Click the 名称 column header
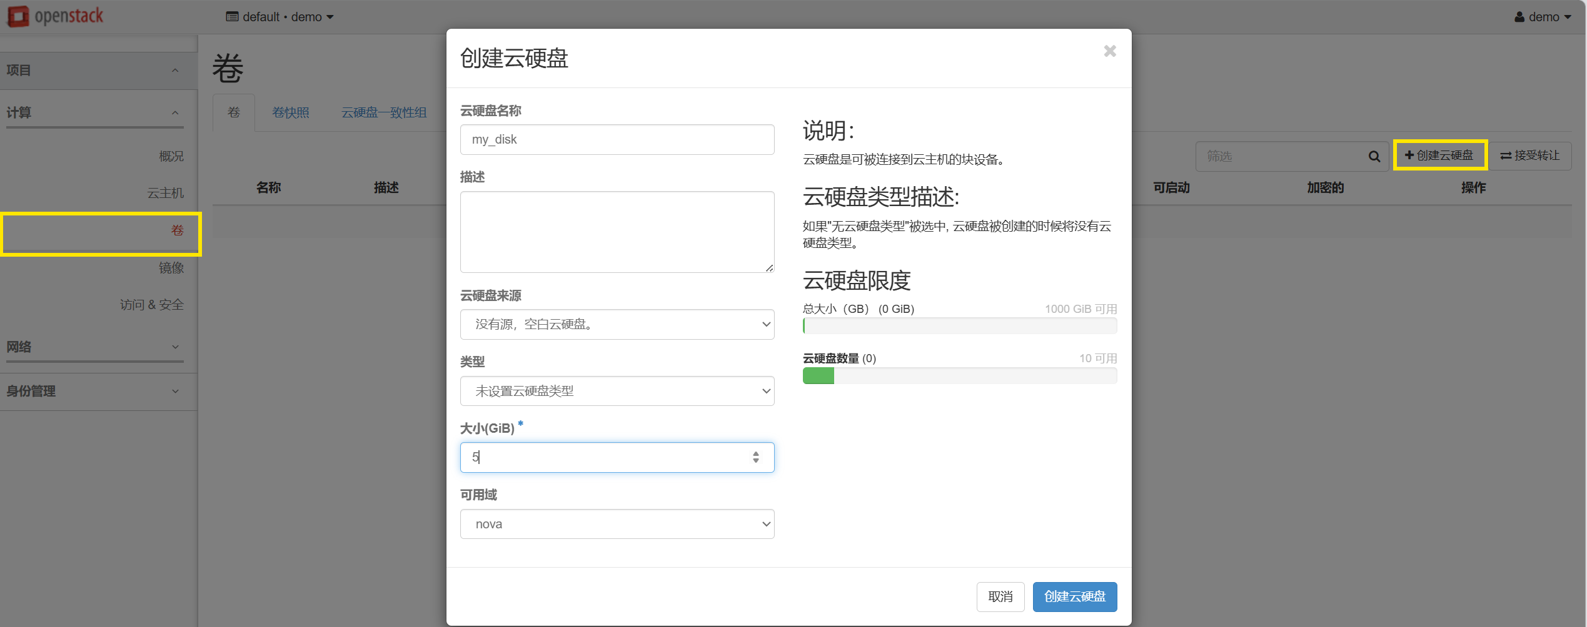This screenshot has height=627, width=1587. point(269,187)
